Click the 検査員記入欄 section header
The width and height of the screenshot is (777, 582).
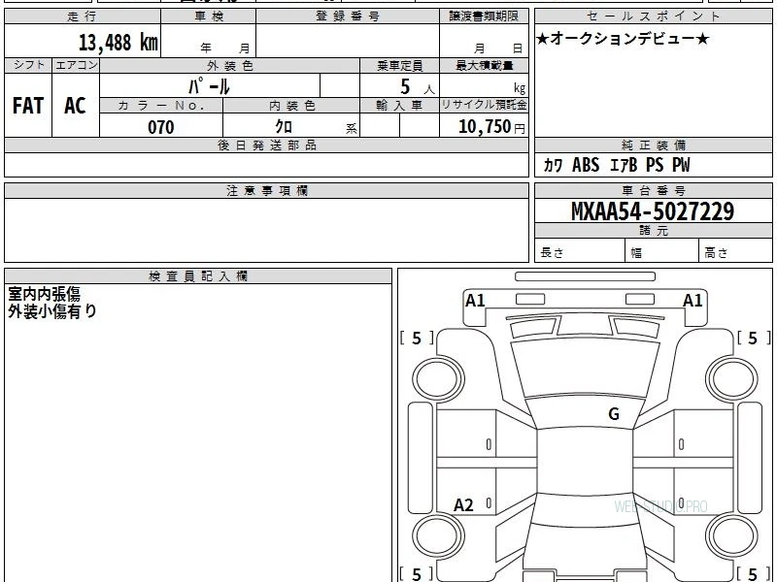(198, 276)
